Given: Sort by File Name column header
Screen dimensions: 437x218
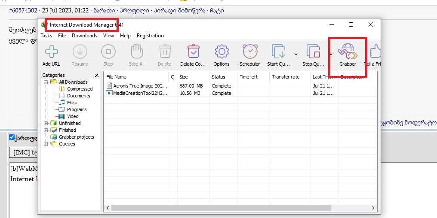Looking at the screenshot, I should click(136, 77).
